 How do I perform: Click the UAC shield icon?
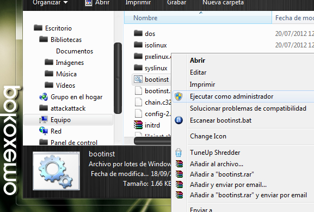(x=178, y=96)
